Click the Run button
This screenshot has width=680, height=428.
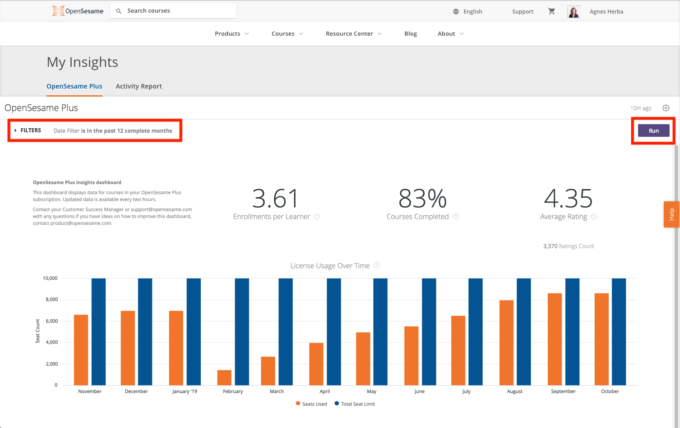click(x=654, y=130)
